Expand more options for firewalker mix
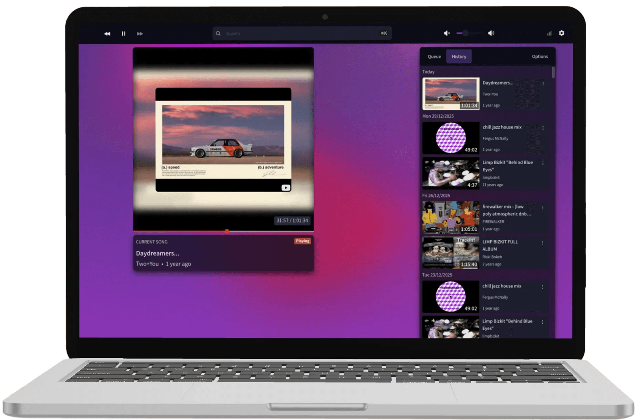This screenshot has width=640, height=420. 543,207
